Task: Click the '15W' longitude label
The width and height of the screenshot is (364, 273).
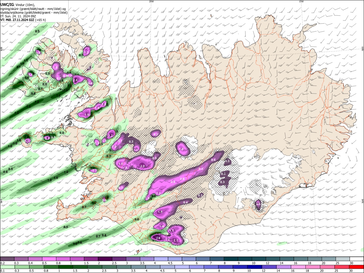Action: click(x=301, y=1)
